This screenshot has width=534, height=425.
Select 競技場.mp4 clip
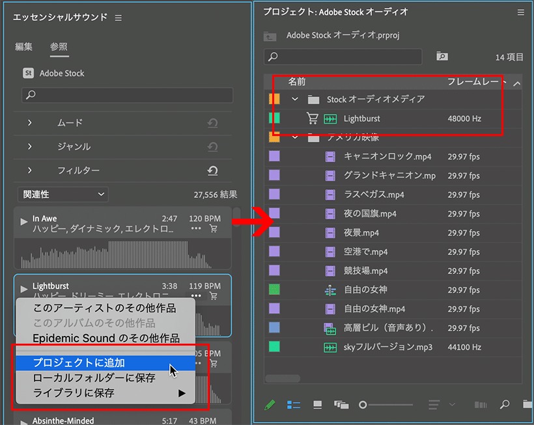[366, 271]
